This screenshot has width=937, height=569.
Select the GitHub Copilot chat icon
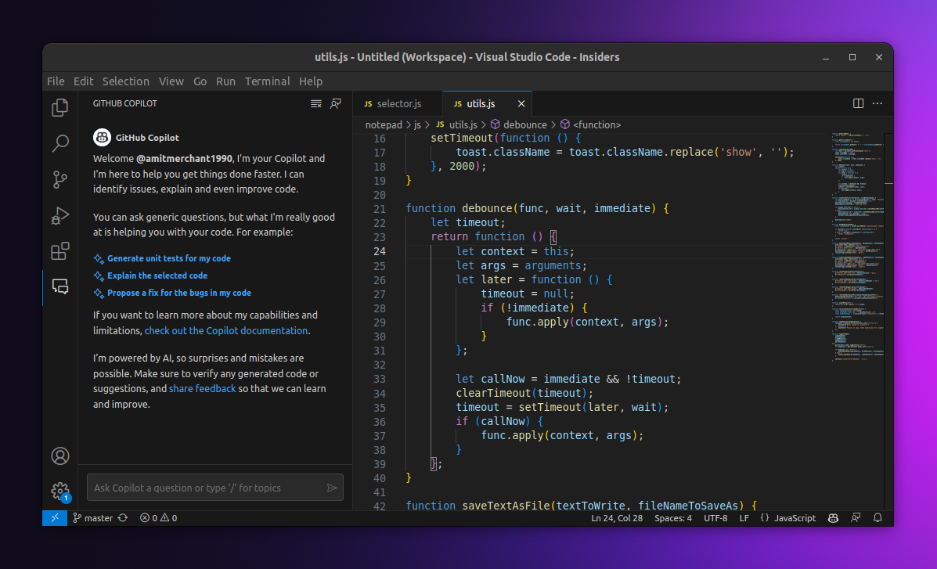59,286
